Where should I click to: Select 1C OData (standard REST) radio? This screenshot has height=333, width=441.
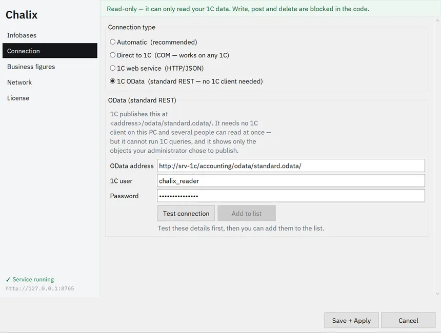tap(112, 81)
